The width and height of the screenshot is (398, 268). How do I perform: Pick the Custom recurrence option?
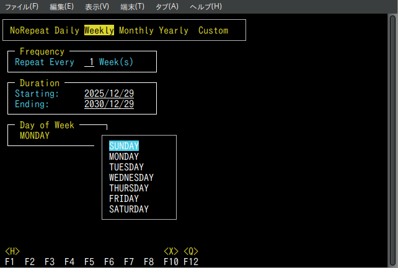point(213,30)
